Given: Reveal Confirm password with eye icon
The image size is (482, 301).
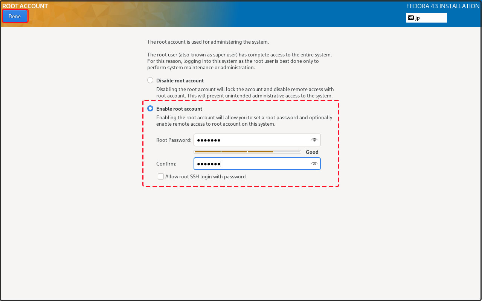Looking at the screenshot, I should pyautogui.click(x=314, y=164).
